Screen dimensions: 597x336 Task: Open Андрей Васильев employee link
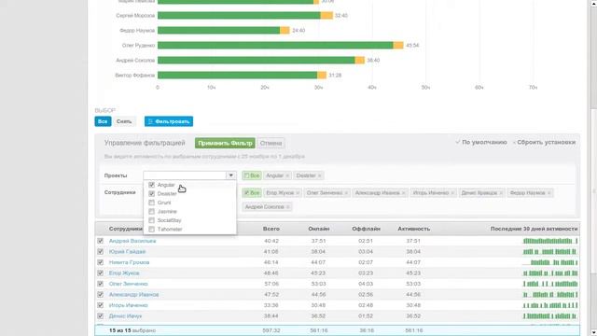(132, 241)
